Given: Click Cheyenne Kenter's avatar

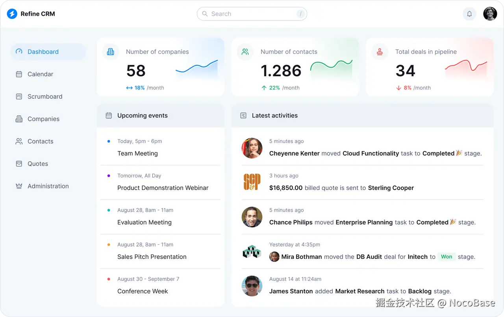Looking at the screenshot, I should tap(252, 148).
